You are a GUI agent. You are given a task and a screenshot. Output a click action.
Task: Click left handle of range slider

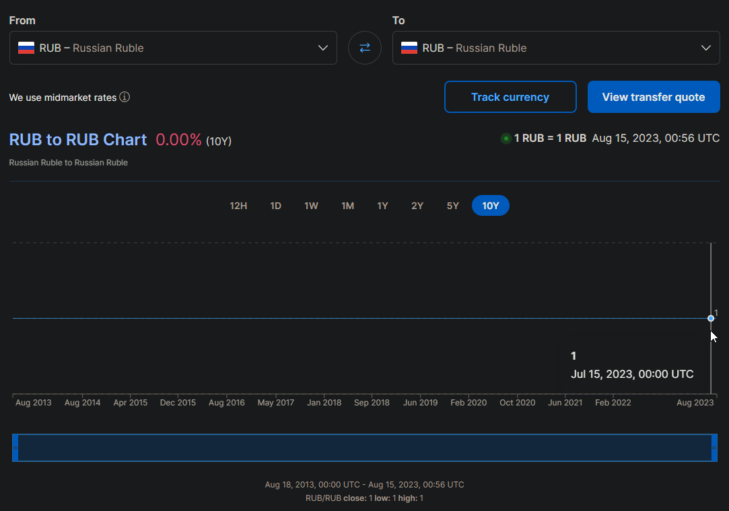[x=15, y=448]
